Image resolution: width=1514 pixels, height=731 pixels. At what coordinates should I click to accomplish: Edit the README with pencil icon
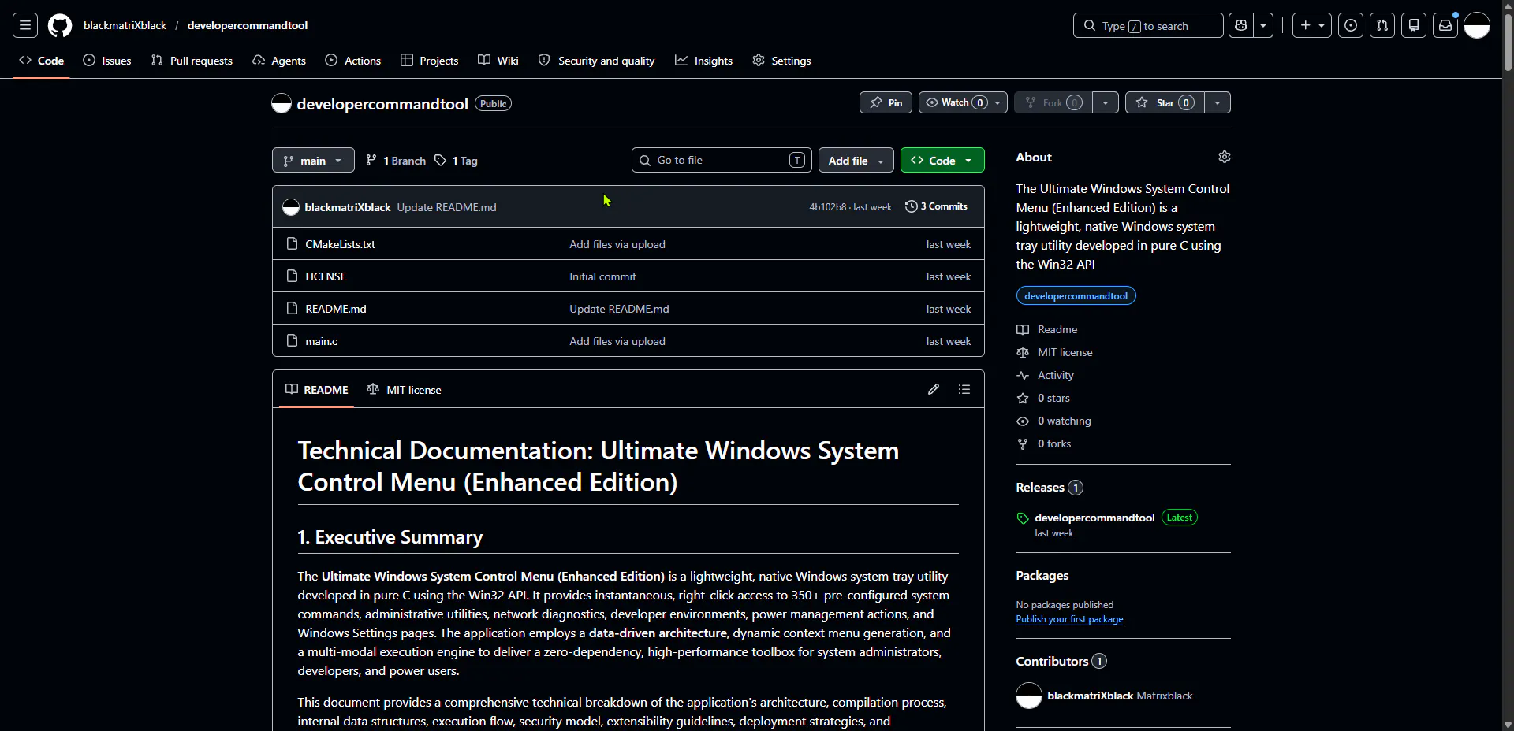pos(934,389)
